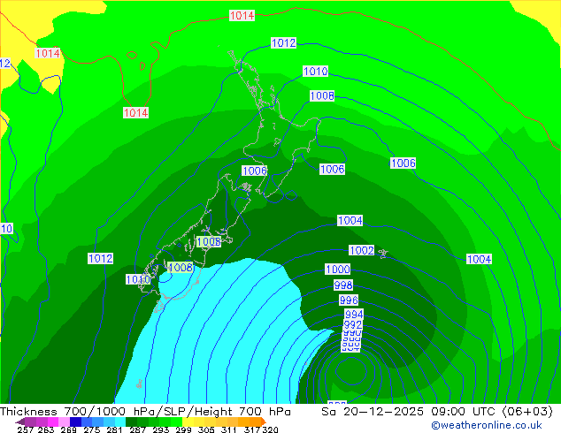Click the 1006 label in the far eastern ocean

[x=403, y=163]
